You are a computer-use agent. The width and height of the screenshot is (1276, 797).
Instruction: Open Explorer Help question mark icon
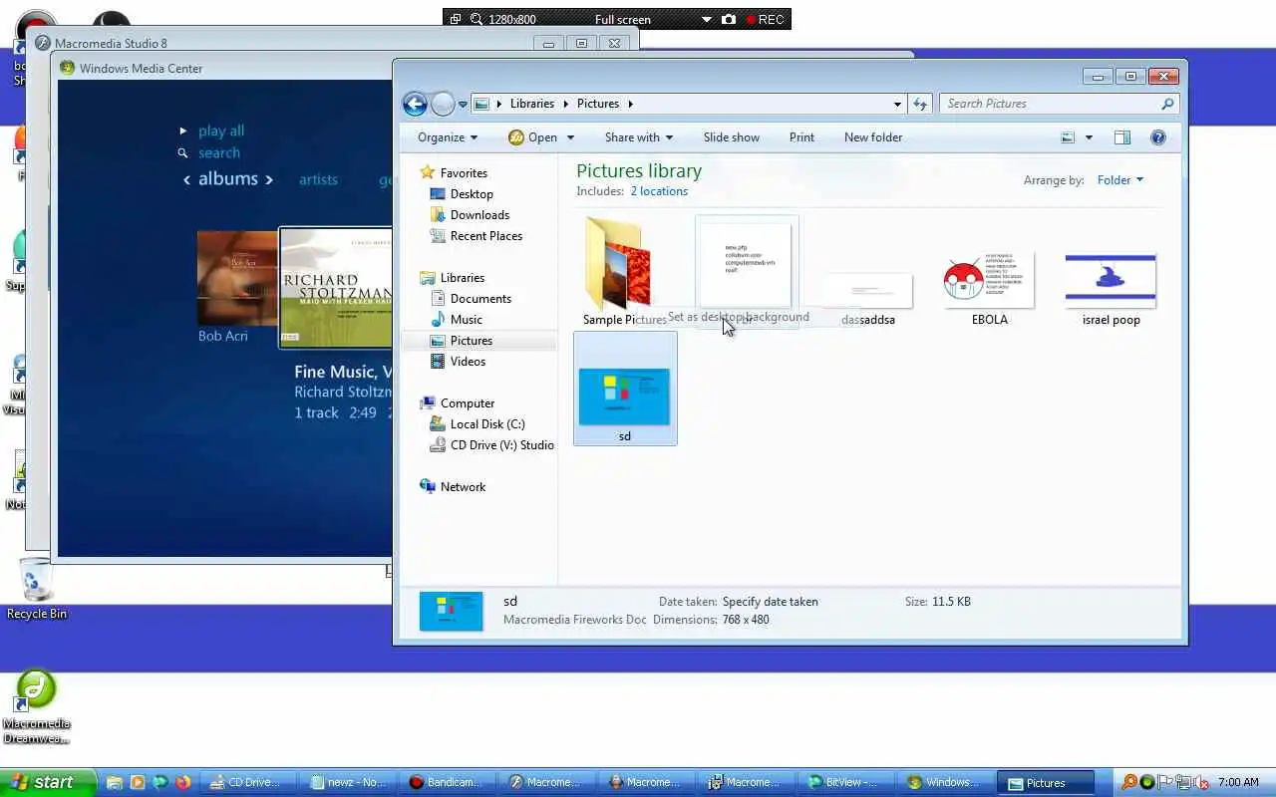coord(1158,137)
